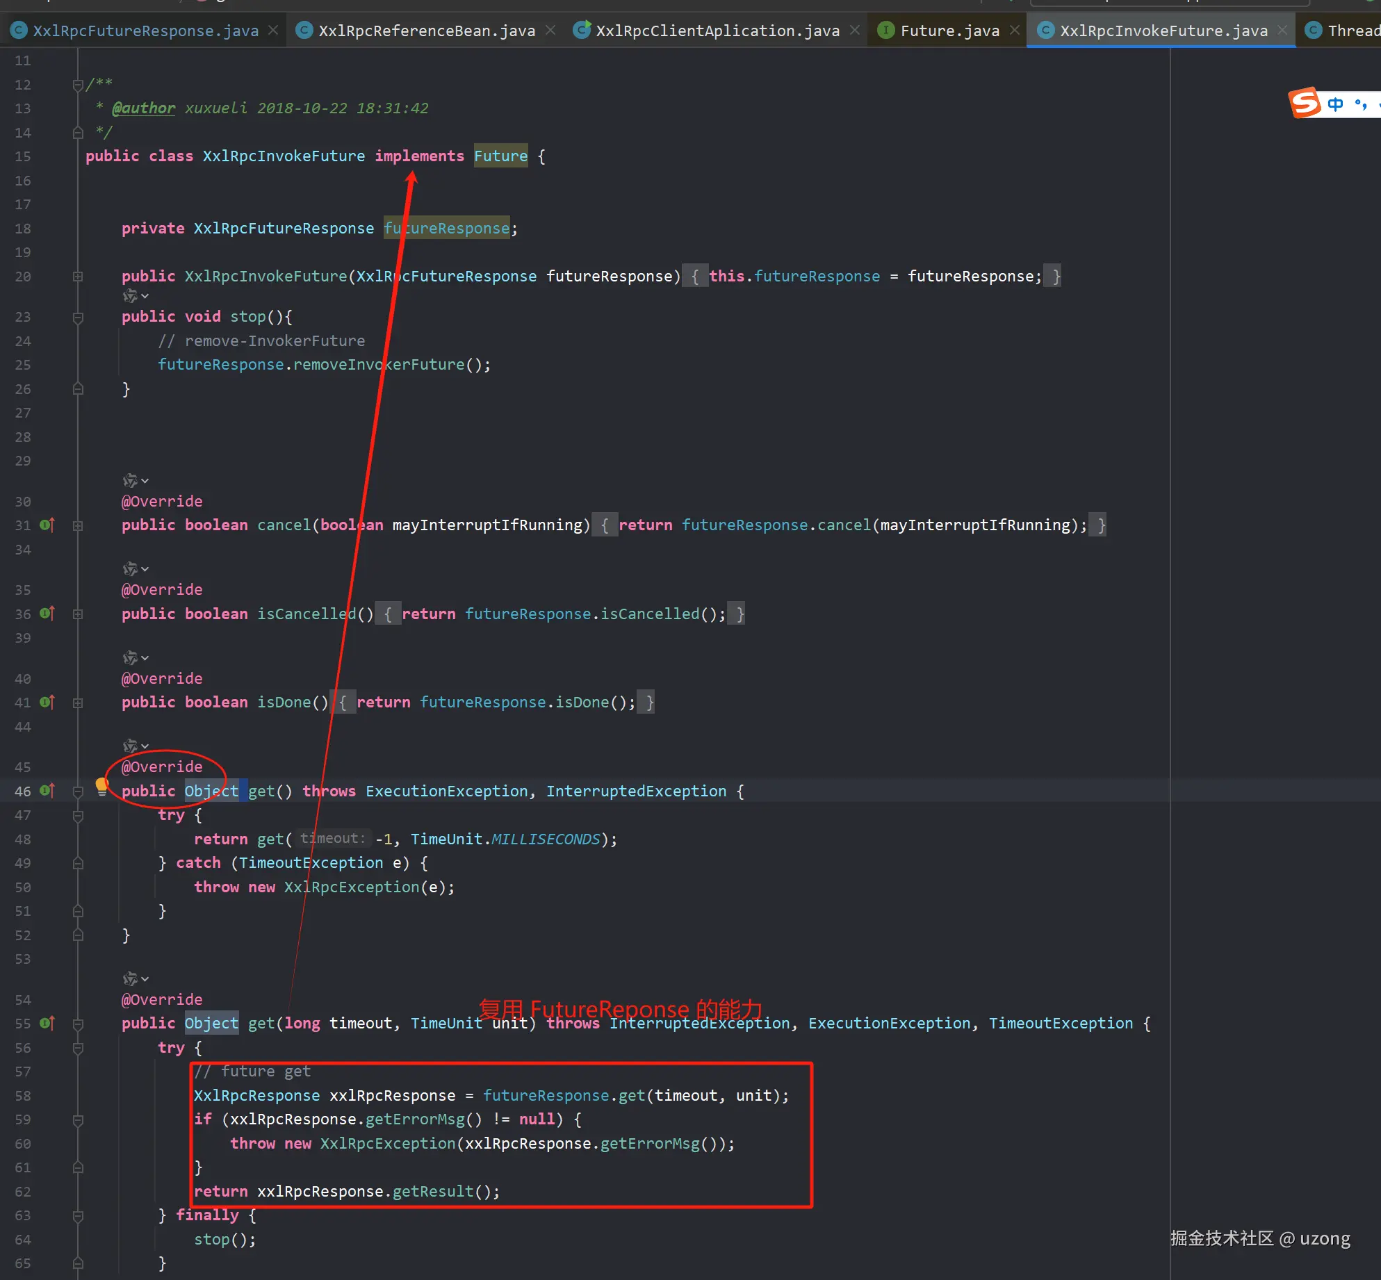The height and width of the screenshot is (1280, 1381).
Task: Open AI dropdown chevron above isCancelled method
Action: tap(145, 570)
